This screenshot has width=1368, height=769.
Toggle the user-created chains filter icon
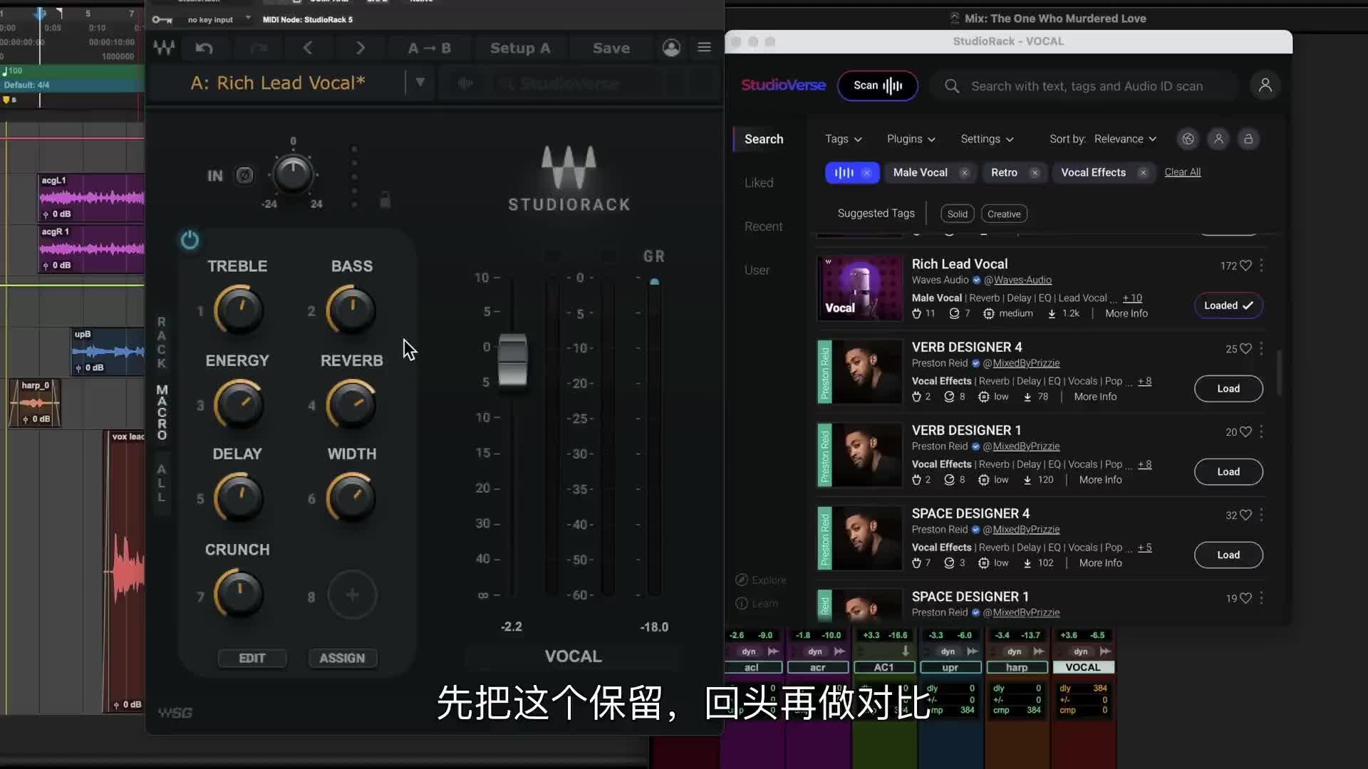(1218, 139)
